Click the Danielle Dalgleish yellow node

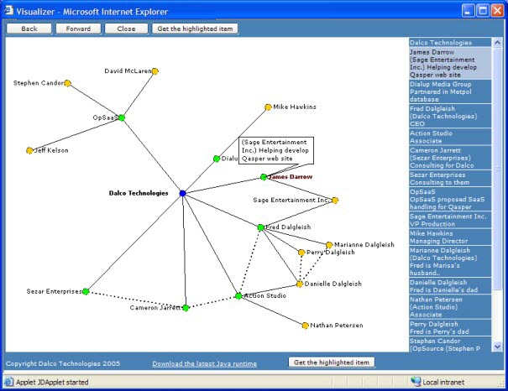tap(300, 284)
